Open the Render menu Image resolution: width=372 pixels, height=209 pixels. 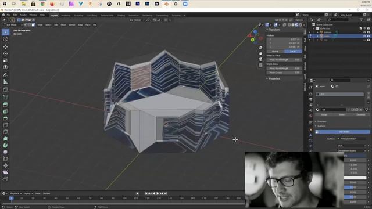click(23, 15)
